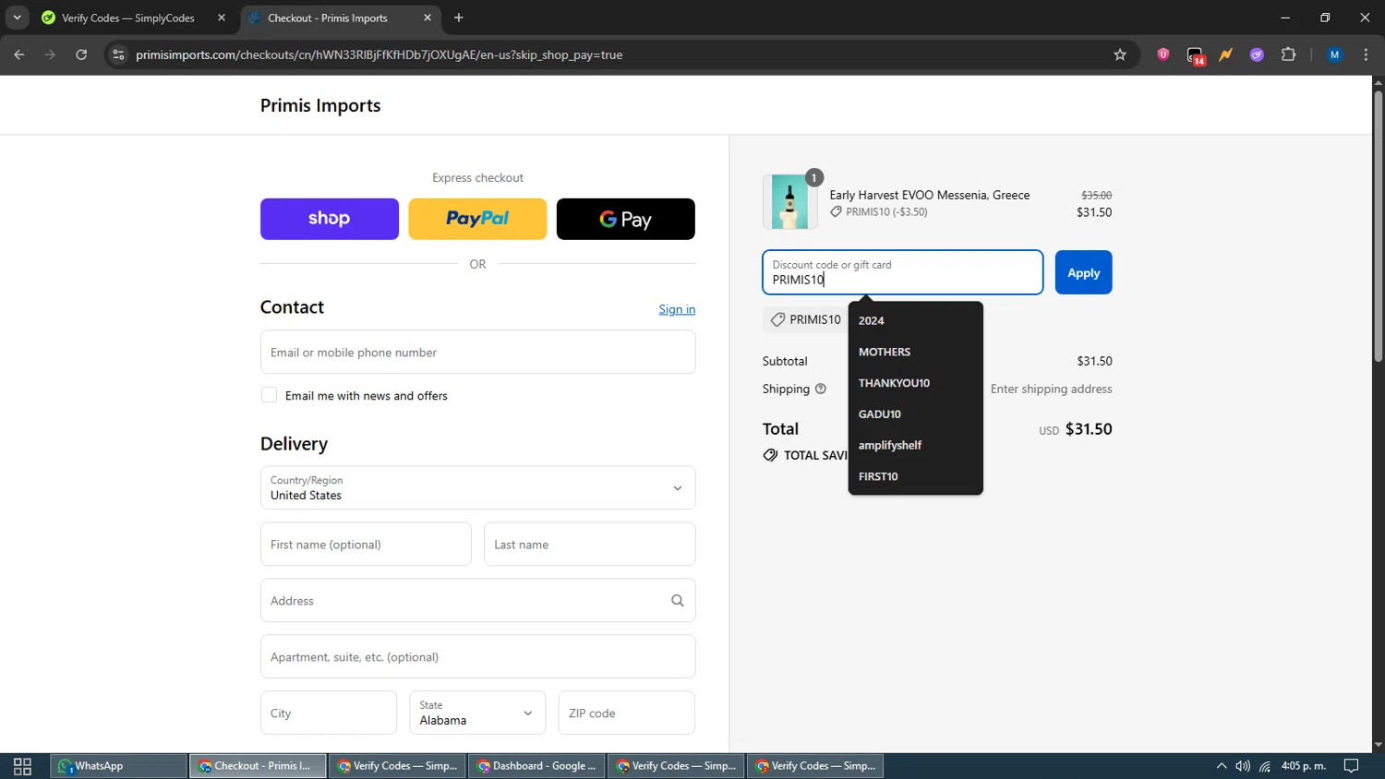Viewport: 1385px width, 779px height.
Task: Select FIRST10 from the dropdown list
Action: point(916,476)
